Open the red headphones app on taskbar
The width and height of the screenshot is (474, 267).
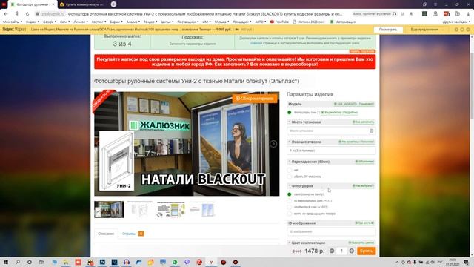tap(127, 262)
